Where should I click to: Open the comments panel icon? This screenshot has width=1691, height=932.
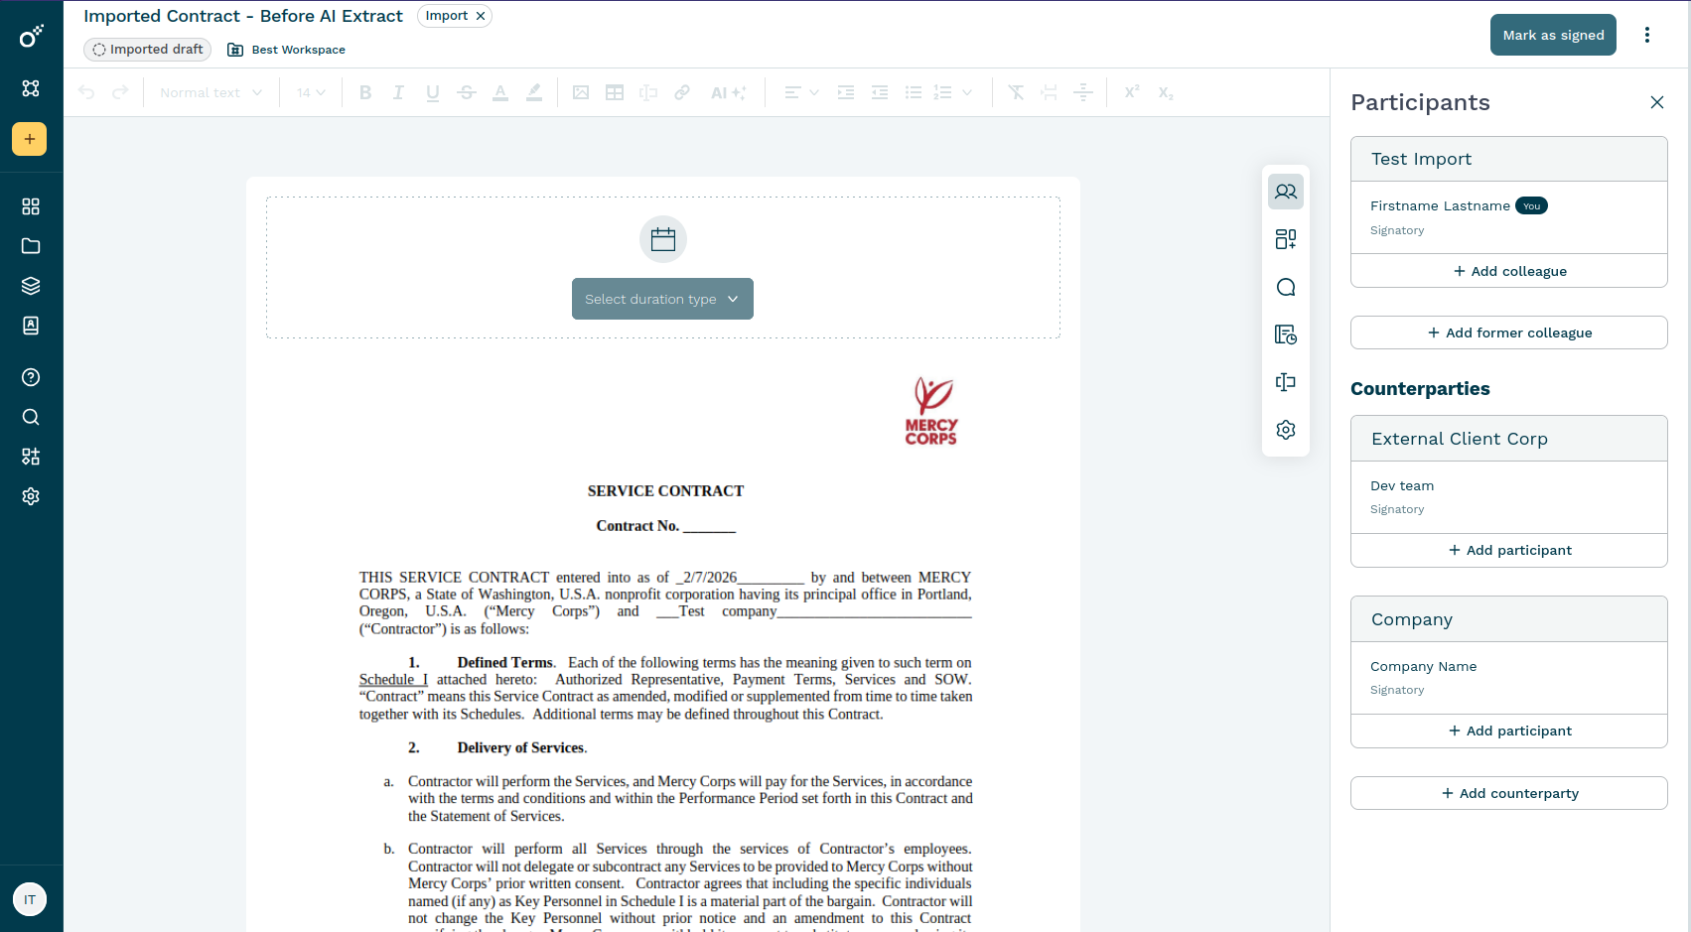pyautogui.click(x=1286, y=287)
